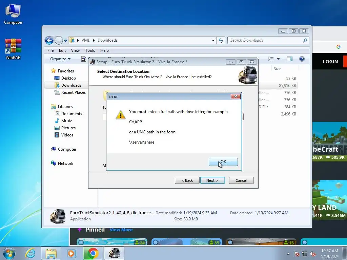Open Windows Explorer taskbar icon

click(x=51, y=253)
